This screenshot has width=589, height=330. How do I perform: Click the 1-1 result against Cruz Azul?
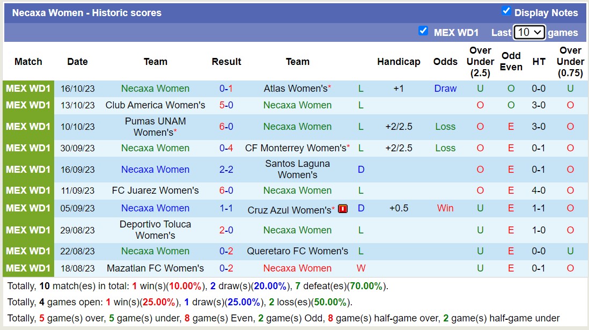pos(226,208)
